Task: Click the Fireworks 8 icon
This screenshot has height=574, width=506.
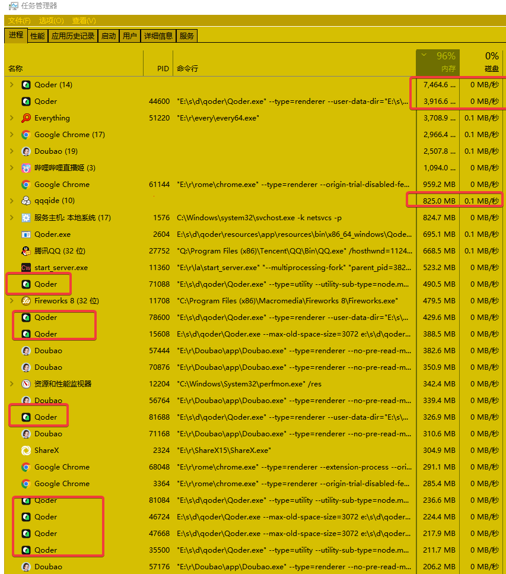Action: tap(26, 301)
